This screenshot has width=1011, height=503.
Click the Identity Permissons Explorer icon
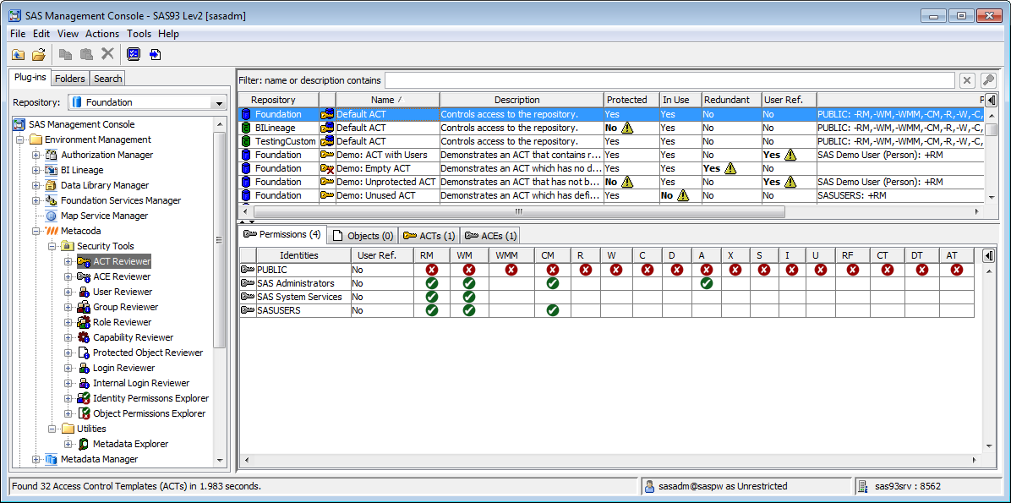click(83, 398)
